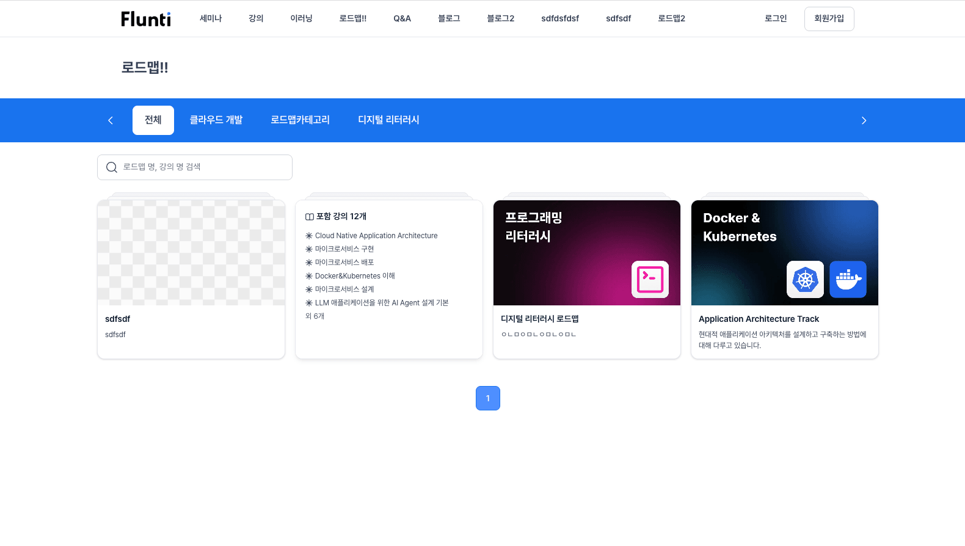Open the Docker & Kubernetes card thumbnail
This screenshot has width=965, height=546.
pos(785,253)
